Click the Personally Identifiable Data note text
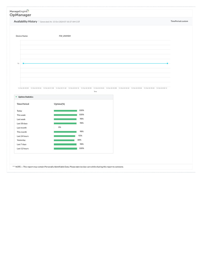Screen dimensions: 202x269 click(x=68, y=167)
